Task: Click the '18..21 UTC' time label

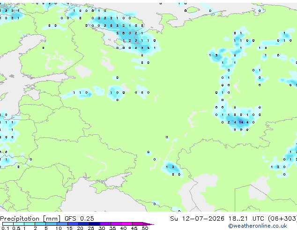Action: pyautogui.click(x=246, y=219)
